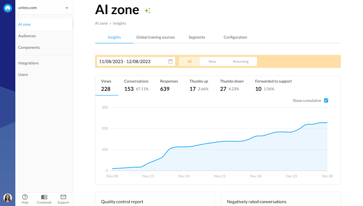Navigate to Audiences in sidebar
Image resolution: width=363 pixels, height=206 pixels.
point(27,36)
